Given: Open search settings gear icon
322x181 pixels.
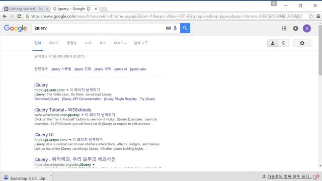Looking at the screenshot, I should coord(302,43).
